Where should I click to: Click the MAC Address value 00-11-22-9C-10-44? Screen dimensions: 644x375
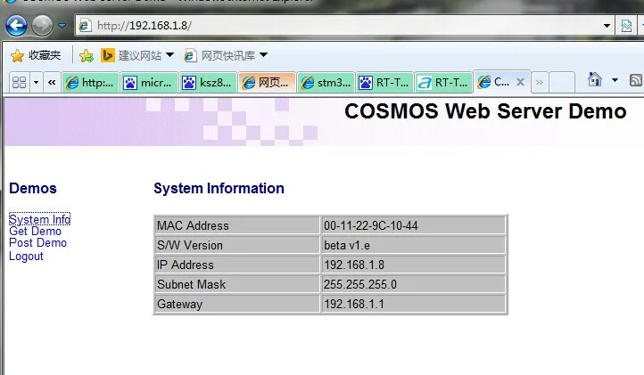[x=370, y=225]
